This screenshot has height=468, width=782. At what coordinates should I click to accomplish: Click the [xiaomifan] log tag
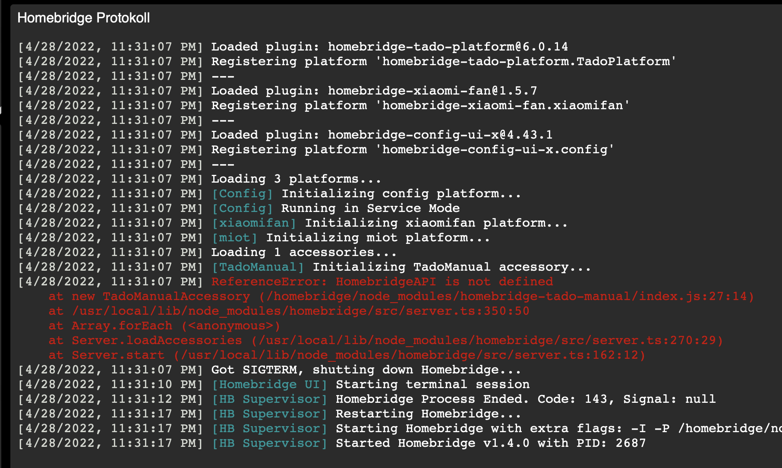point(254,223)
